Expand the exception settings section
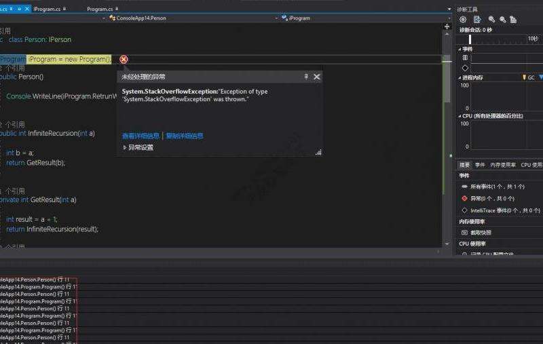Viewport: 543px width, 344px height. coord(138,147)
